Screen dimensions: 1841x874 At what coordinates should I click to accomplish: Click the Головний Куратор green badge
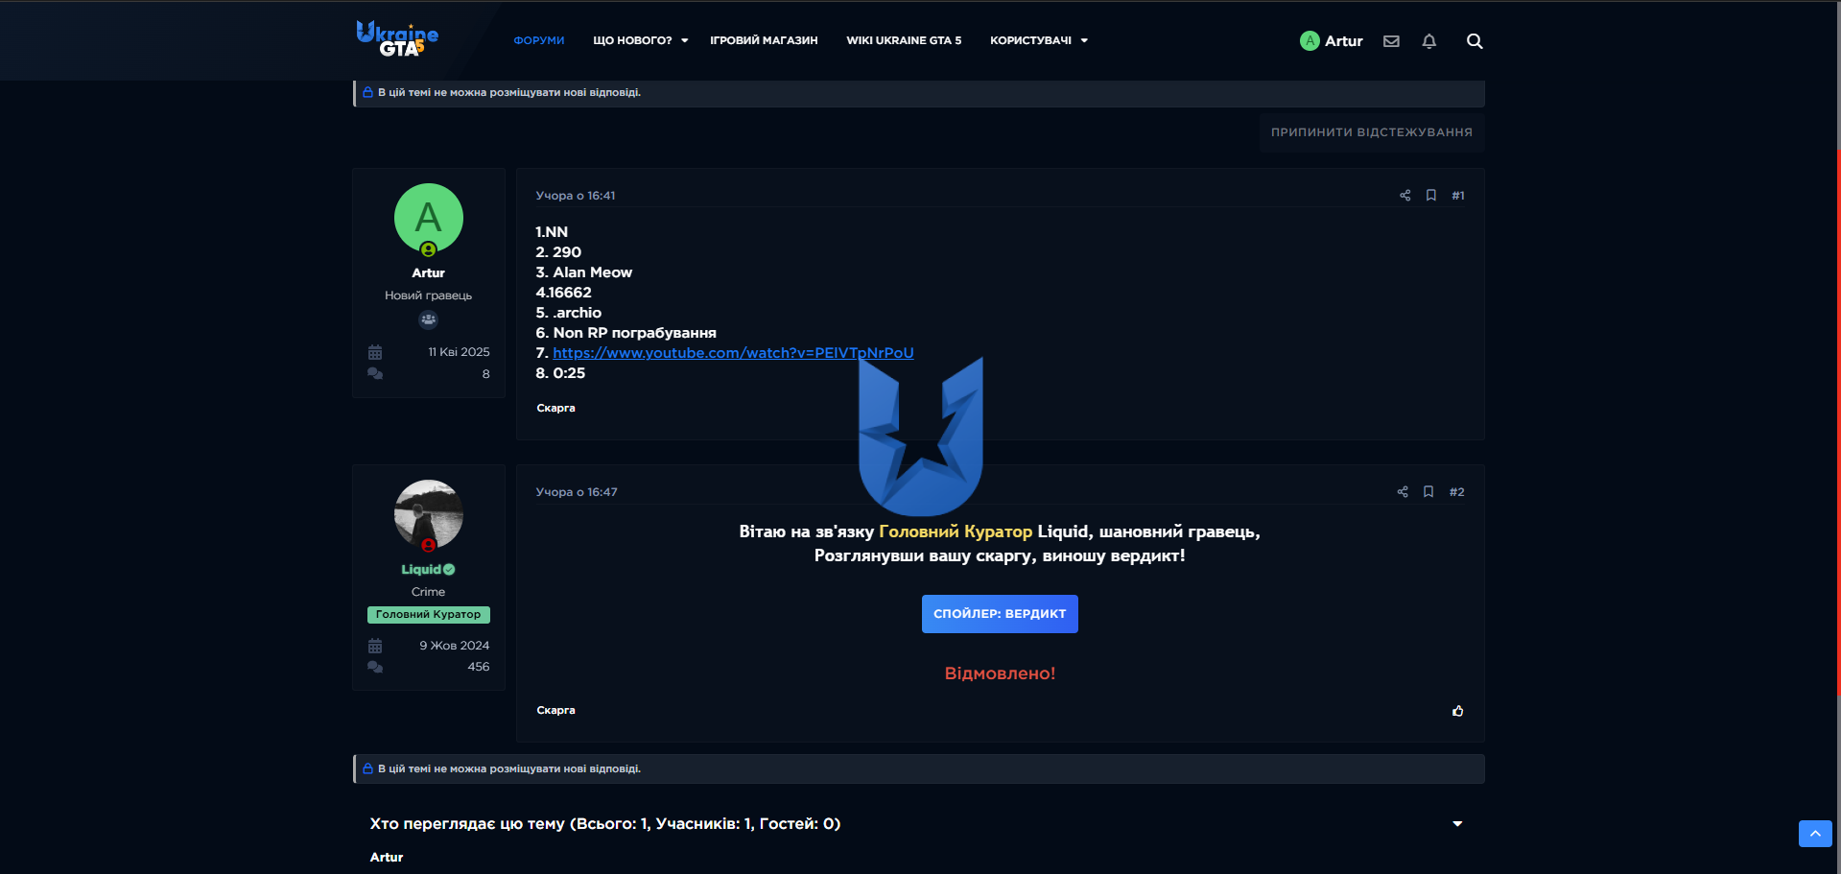(429, 615)
